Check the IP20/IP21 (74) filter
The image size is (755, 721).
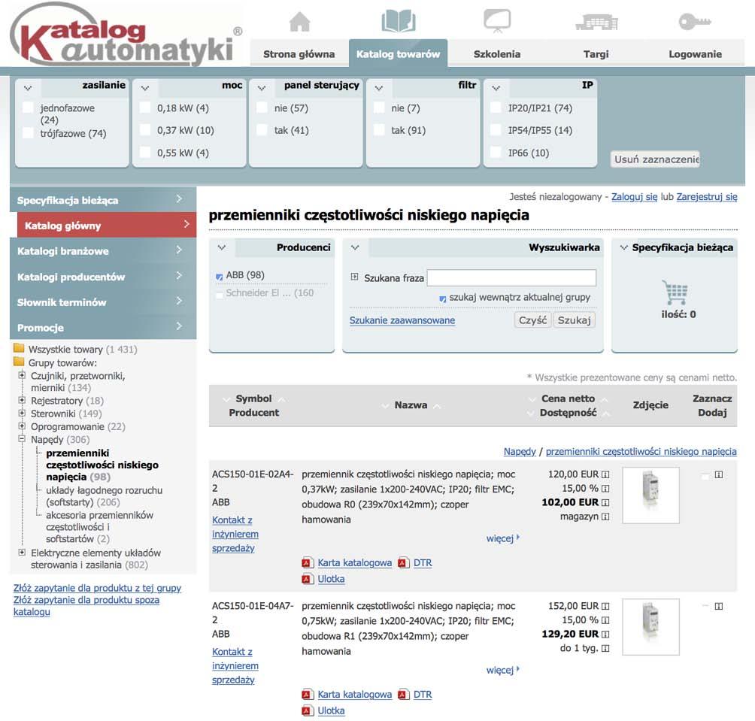(x=496, y=108)
